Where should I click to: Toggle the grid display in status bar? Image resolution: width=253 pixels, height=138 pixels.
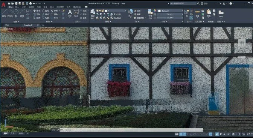click(181, 134)
